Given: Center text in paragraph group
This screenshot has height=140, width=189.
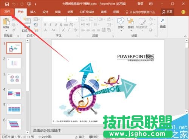Looking at the screenshot, I should pos(88,30).
